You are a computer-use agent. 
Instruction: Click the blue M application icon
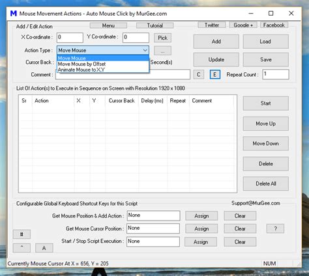[x=14, y=14]
